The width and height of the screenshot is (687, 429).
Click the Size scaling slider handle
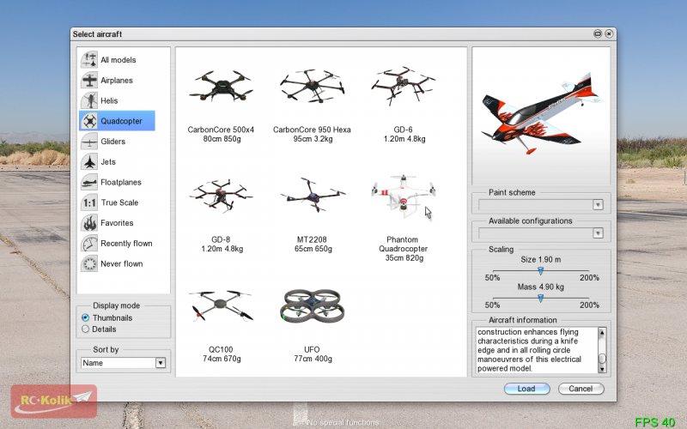tap(541, 271)
